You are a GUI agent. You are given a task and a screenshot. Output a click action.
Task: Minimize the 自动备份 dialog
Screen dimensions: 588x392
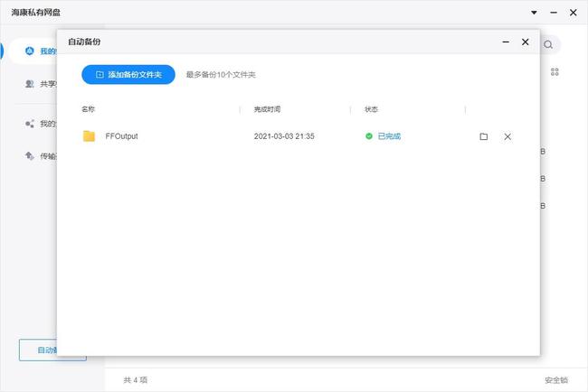(506, 42)
